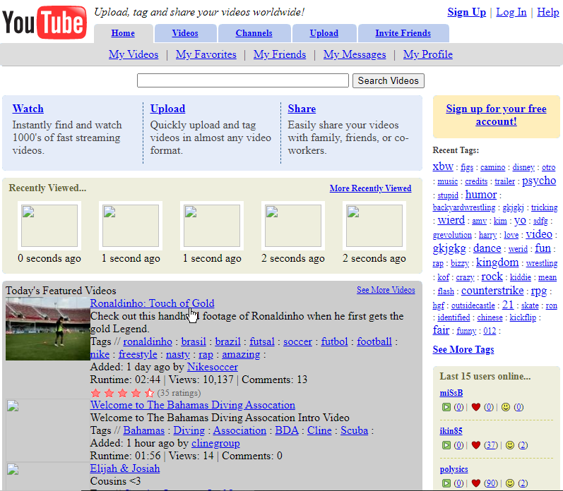563x491 pixels.
Task: Open the Invite Friends tab
Action: (x=403, y=33)
